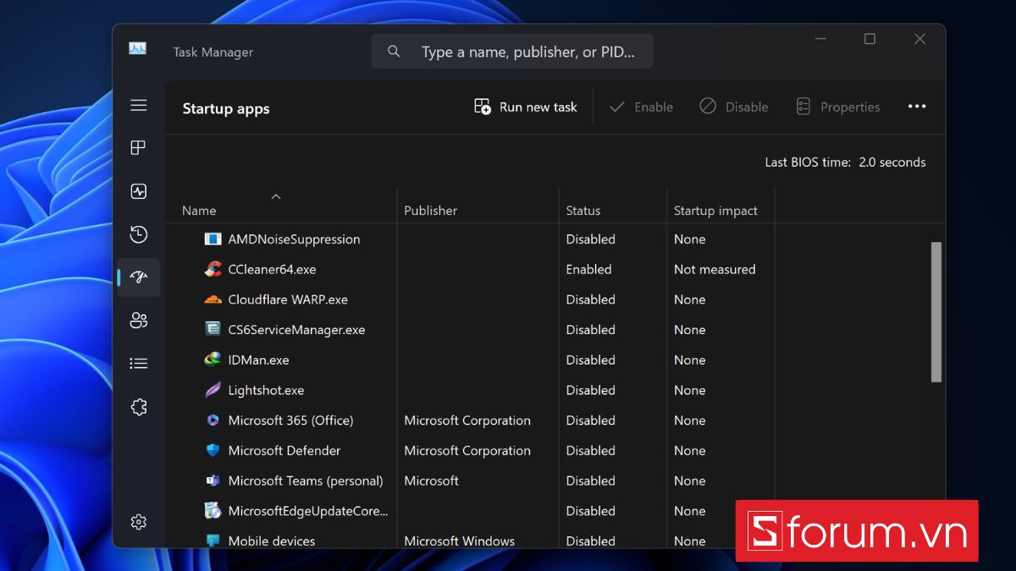
Task: Select the Cloudflare WARP.exe row name
Action: tap(288, 299)
